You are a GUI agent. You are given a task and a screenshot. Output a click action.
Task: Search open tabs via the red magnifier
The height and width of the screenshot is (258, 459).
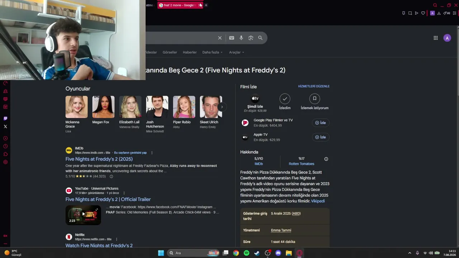[435, 5]
